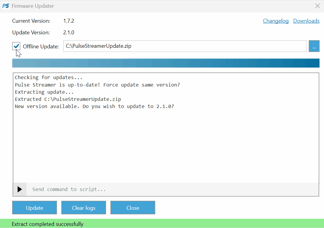Click the Offline Update label text
The width and height of the screenshot is (324, 228).
tap(41, 47)
